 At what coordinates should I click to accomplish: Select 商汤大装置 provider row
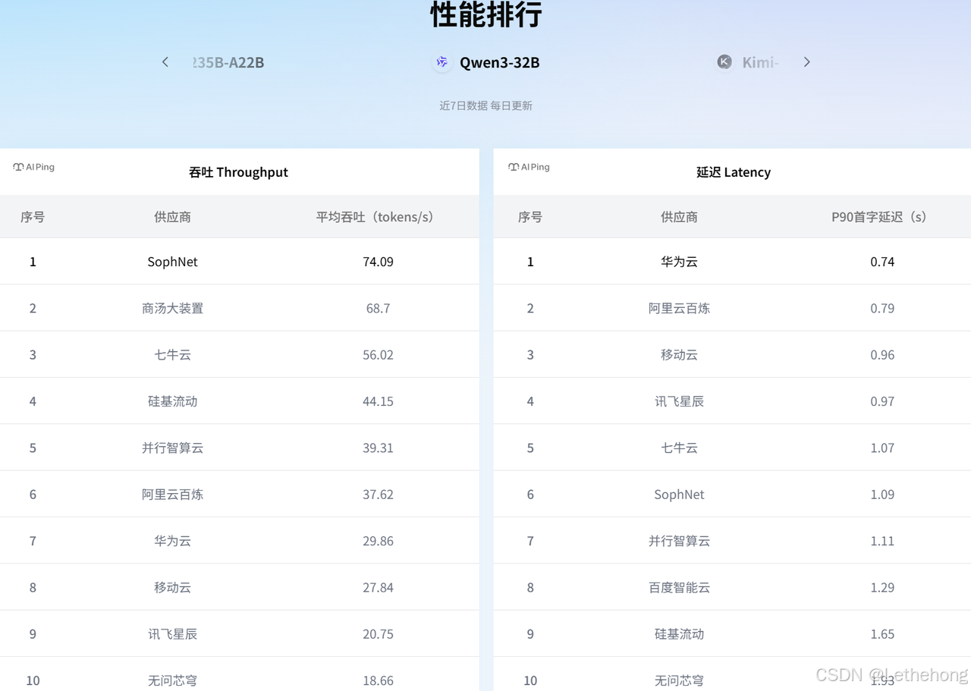coord(240,308)
